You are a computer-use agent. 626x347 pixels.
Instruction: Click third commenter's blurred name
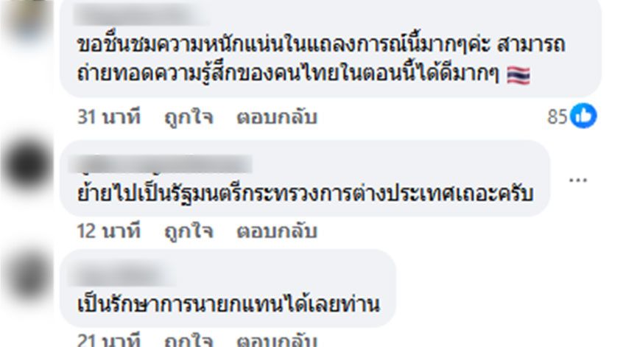121,276
